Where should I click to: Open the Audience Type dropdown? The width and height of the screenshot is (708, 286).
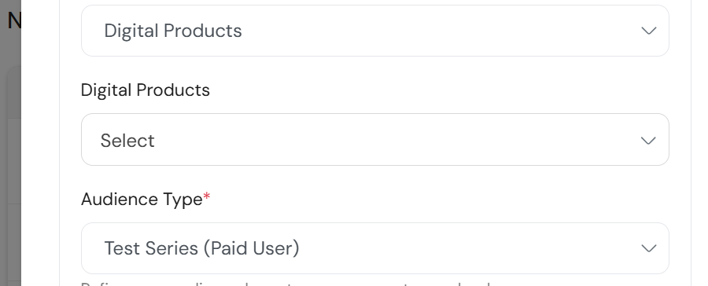pyautogui.click(x=374, y=248)
